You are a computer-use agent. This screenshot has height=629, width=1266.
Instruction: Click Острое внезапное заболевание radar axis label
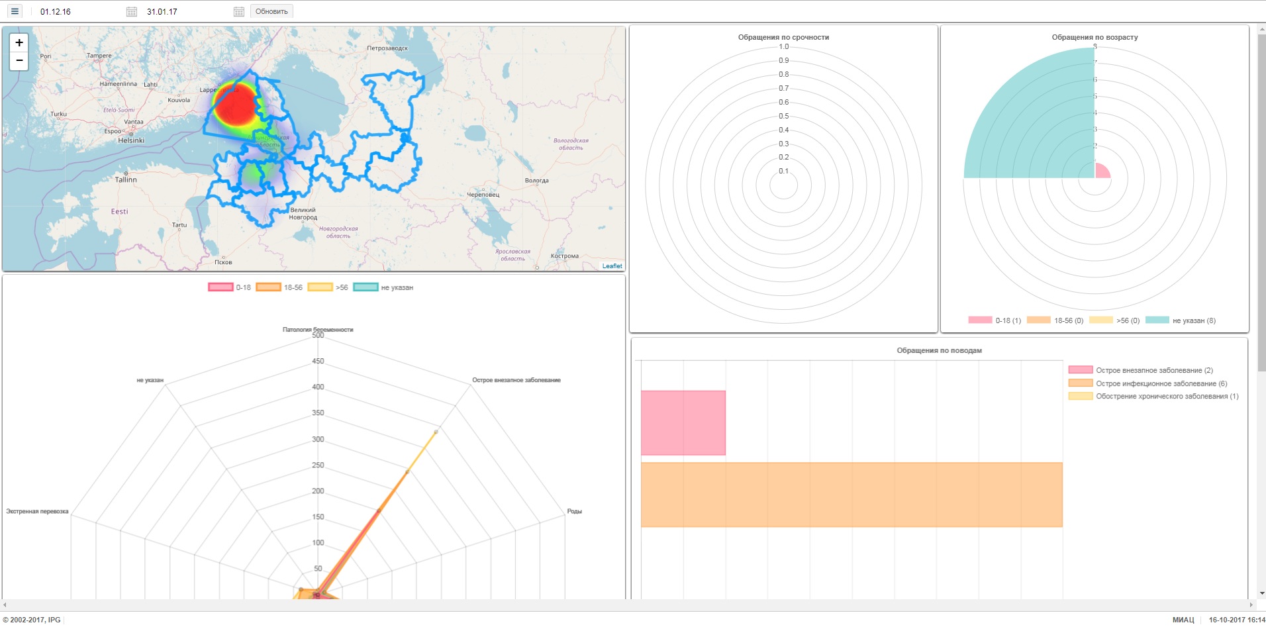point(516,380)
